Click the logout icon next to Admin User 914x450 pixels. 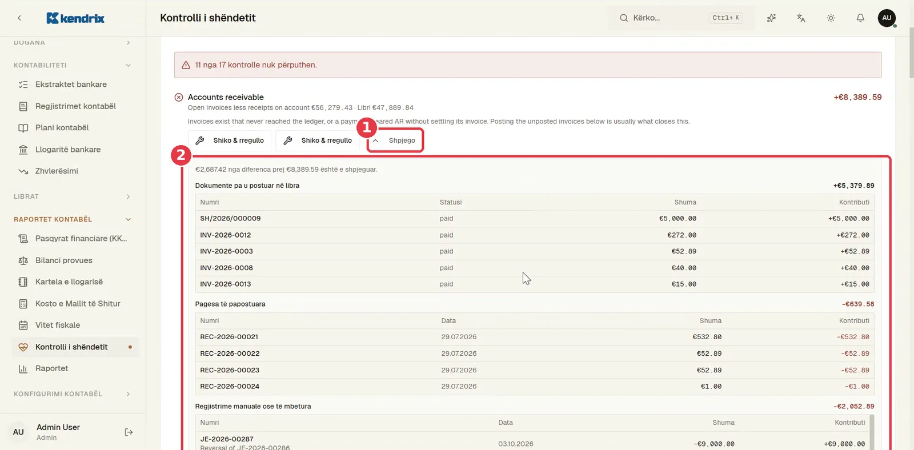[x=129, y=432]
